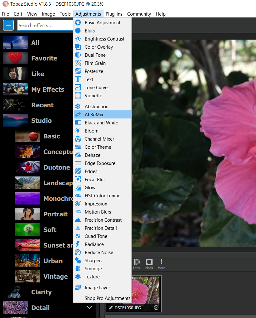The height and width of the screenshot is (318, 256).
Task: Click the Vignette adjustment icon
Action: click(78, 96)
